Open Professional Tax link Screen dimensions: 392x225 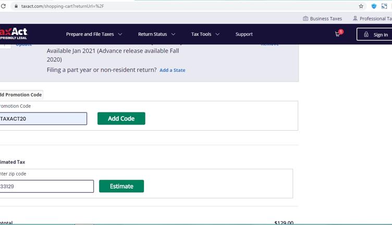click(x=376, y=19)
